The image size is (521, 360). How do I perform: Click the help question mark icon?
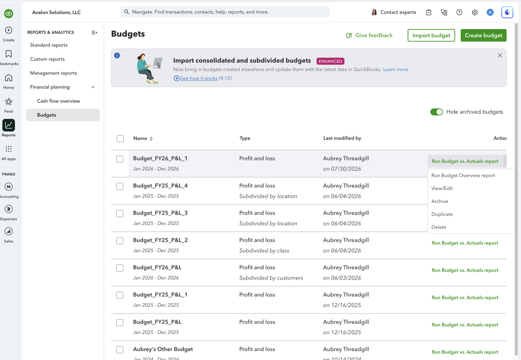pyautogui.click(x=460, y=12)
